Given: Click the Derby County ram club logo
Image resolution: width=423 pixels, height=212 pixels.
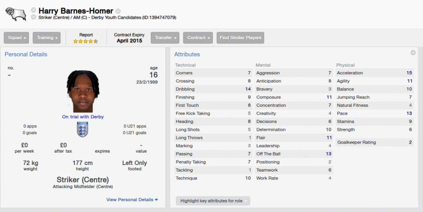Looking at the screenshot, I should [16, 14].
